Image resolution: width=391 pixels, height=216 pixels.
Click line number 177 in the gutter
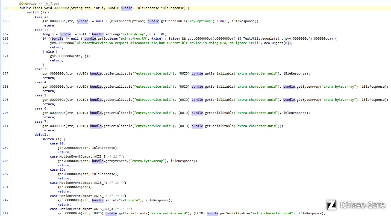click(x=5, y=73)
